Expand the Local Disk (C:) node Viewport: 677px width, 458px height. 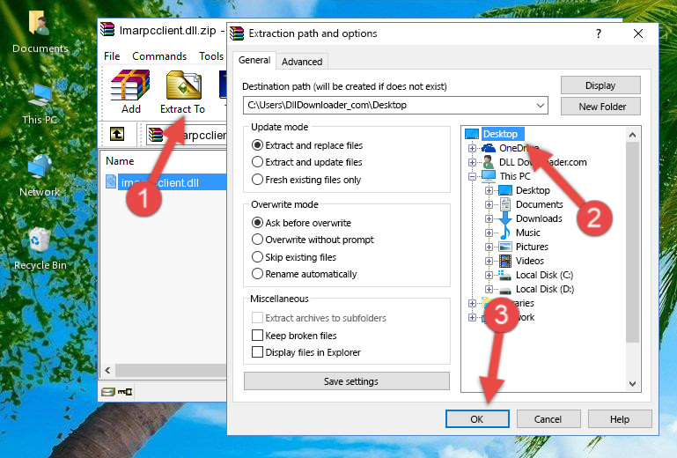[x=489, y=275]
